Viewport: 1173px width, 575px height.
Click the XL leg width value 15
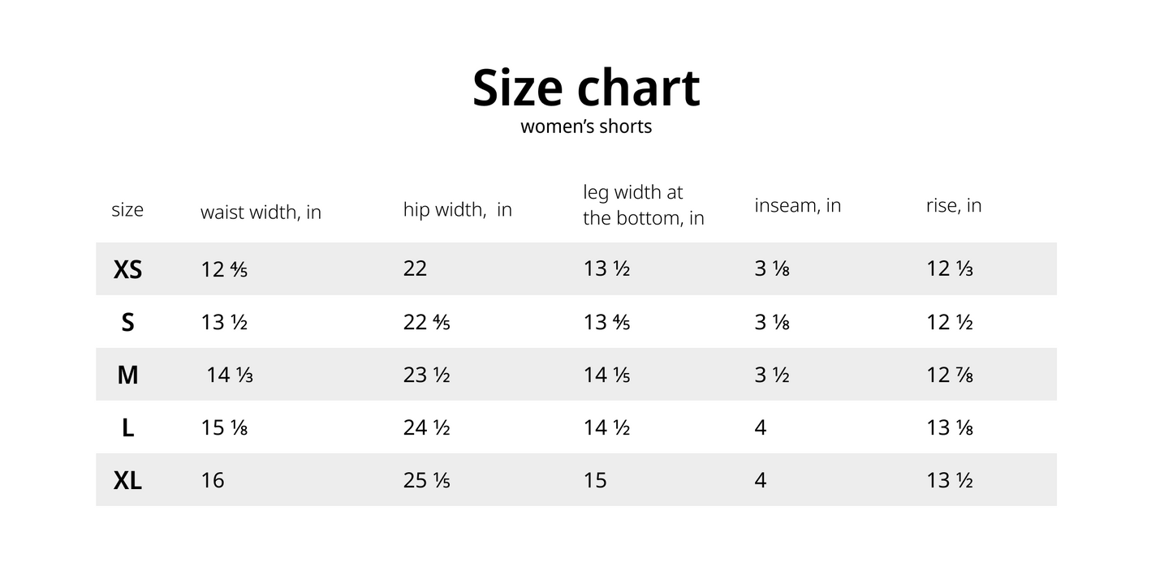595,480
